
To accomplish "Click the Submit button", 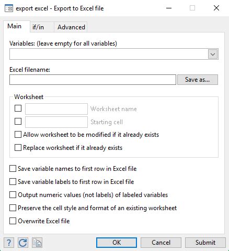I will pyautogui.click(x=205, y=243).
